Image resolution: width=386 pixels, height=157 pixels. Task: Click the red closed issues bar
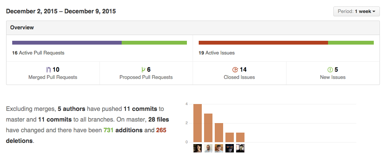263,43
